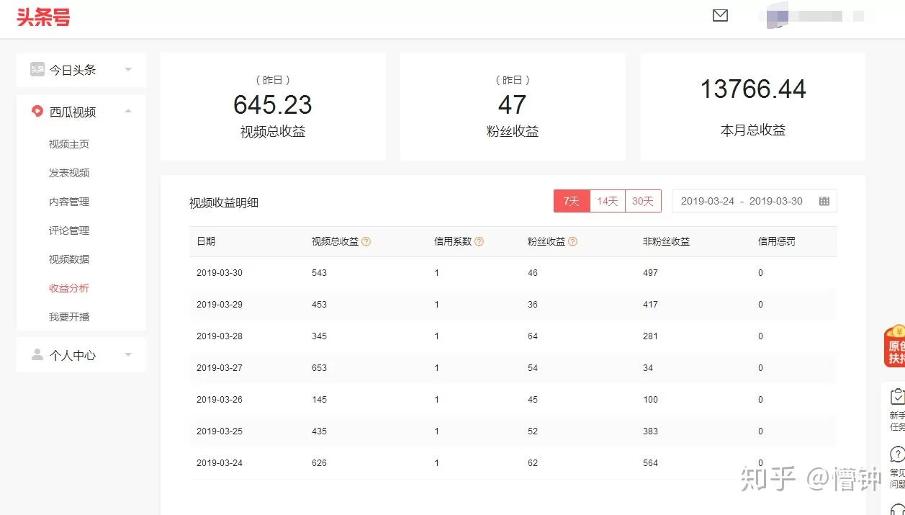Click help icon beside 视频总收益 column
This screenshot has height=515, width=905.
(366, 242)
